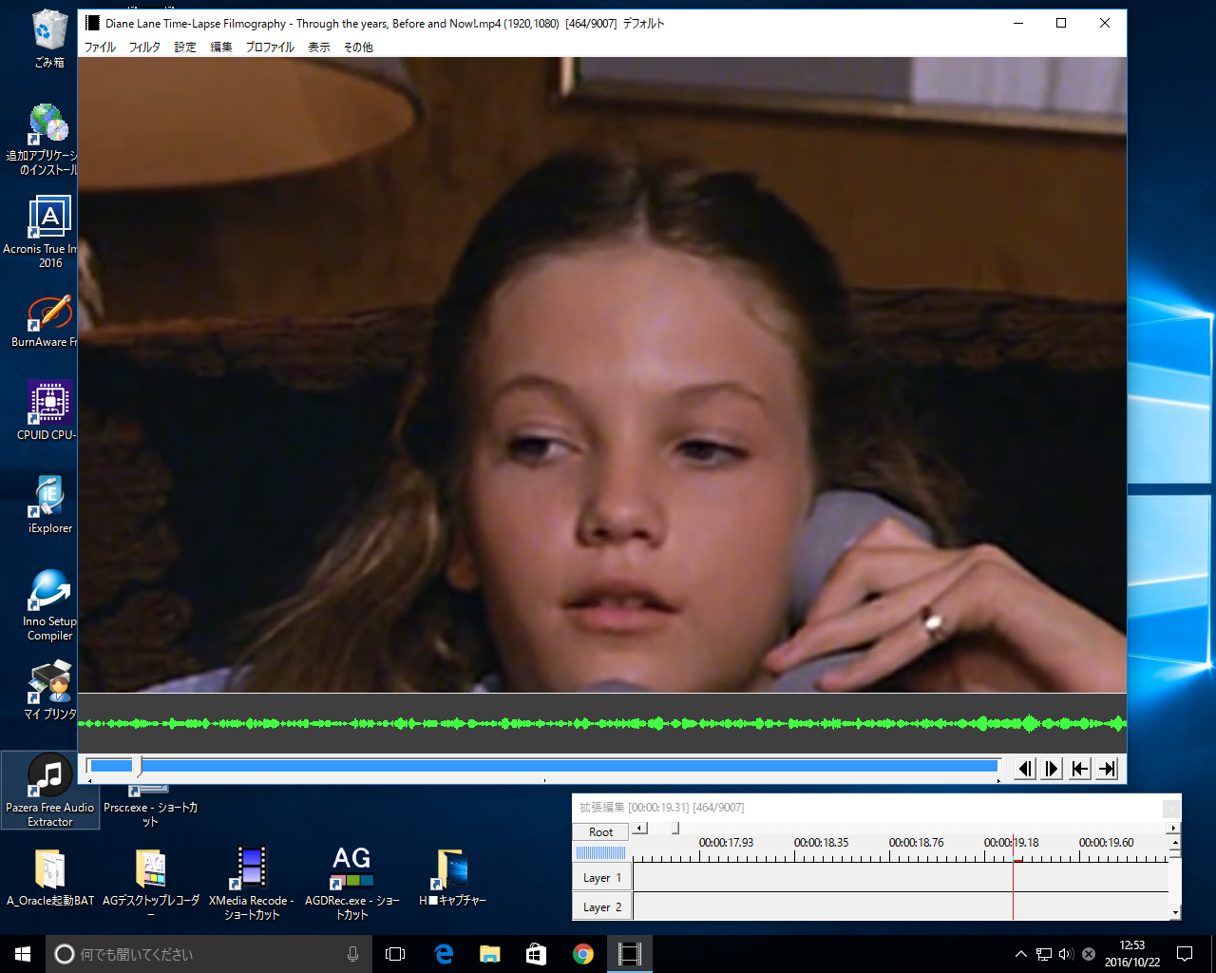Click the taskbar clock showing 12:53

(x=1131, y=954)
